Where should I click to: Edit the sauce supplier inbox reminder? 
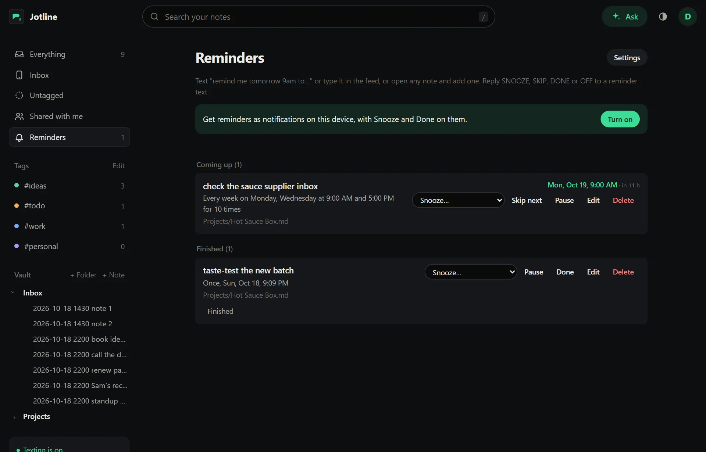[593, 200]
